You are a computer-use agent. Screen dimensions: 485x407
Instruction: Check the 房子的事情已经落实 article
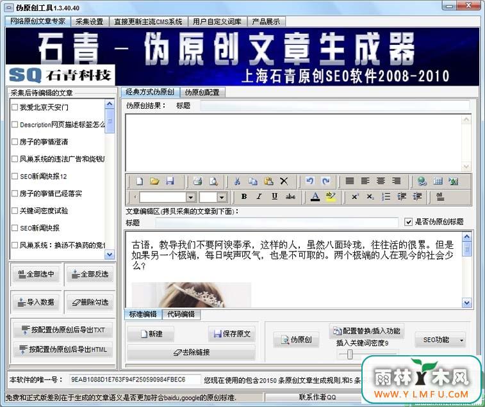point(15,194)
